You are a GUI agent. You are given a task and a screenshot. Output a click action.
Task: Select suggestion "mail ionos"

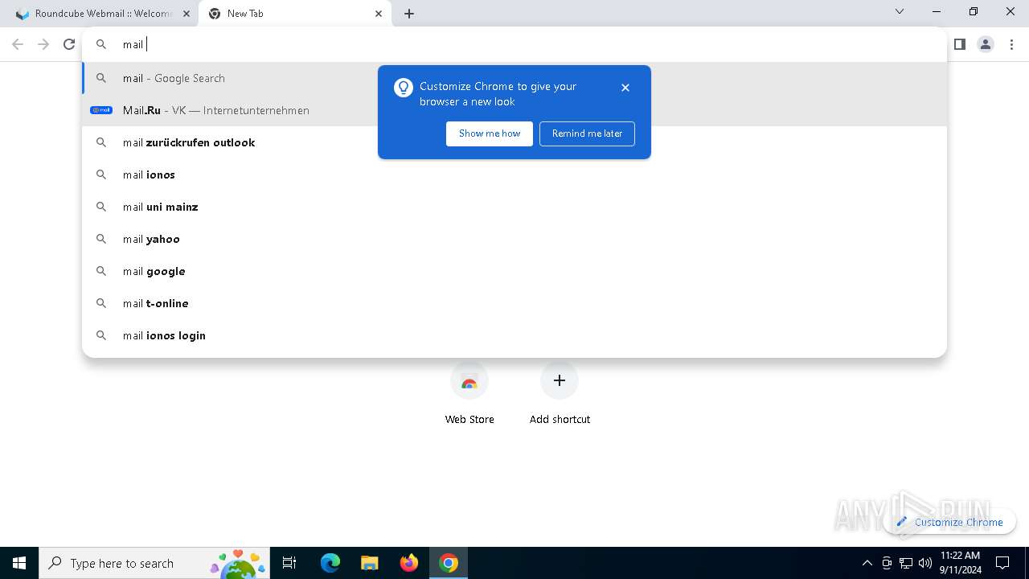pos(514,175)
